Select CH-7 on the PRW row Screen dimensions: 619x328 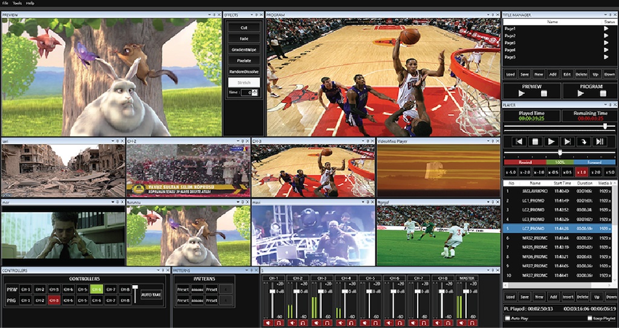click(111, 289)
